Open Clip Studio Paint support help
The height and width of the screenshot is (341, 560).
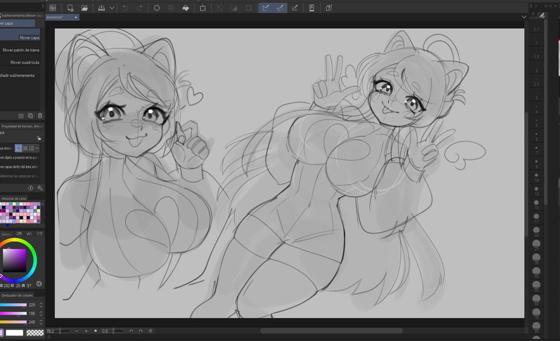click(x=329, y=8)
